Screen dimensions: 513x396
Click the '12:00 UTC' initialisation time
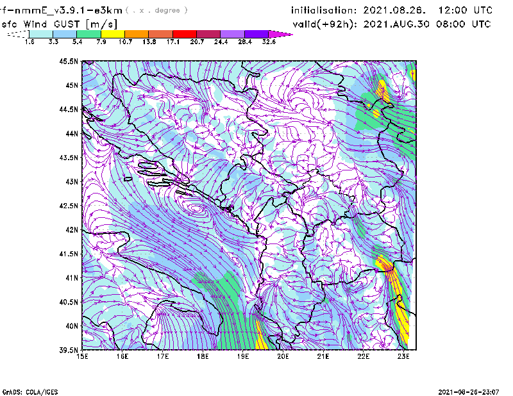(x=466, y=10)
